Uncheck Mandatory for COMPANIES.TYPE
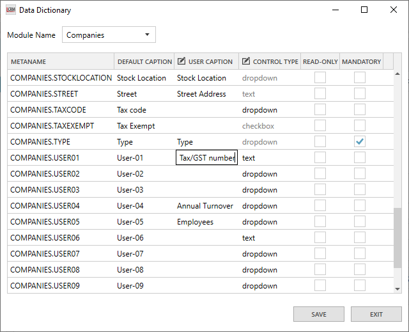409x332 pixels. pos(360,142)
